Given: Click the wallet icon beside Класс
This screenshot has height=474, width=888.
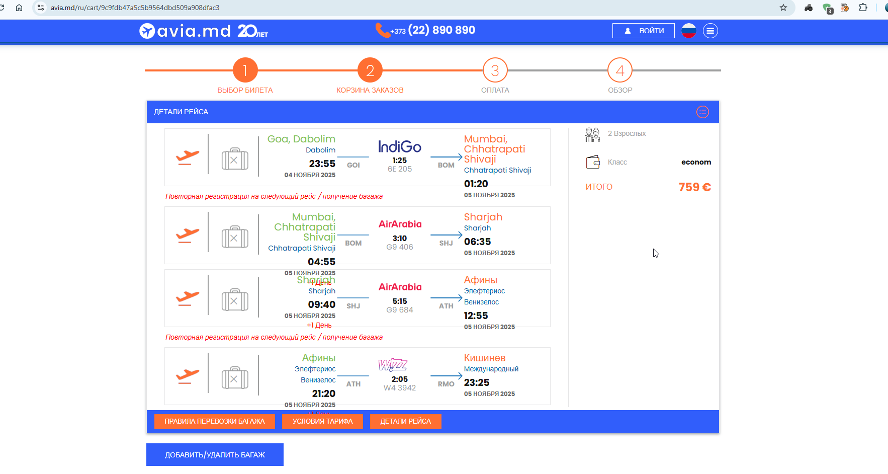Looking at the screenshot, I should (x=593, y=162).
